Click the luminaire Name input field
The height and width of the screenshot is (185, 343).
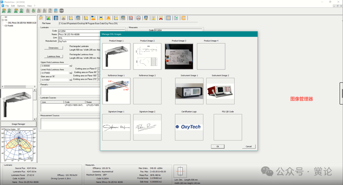coord(79,34)
